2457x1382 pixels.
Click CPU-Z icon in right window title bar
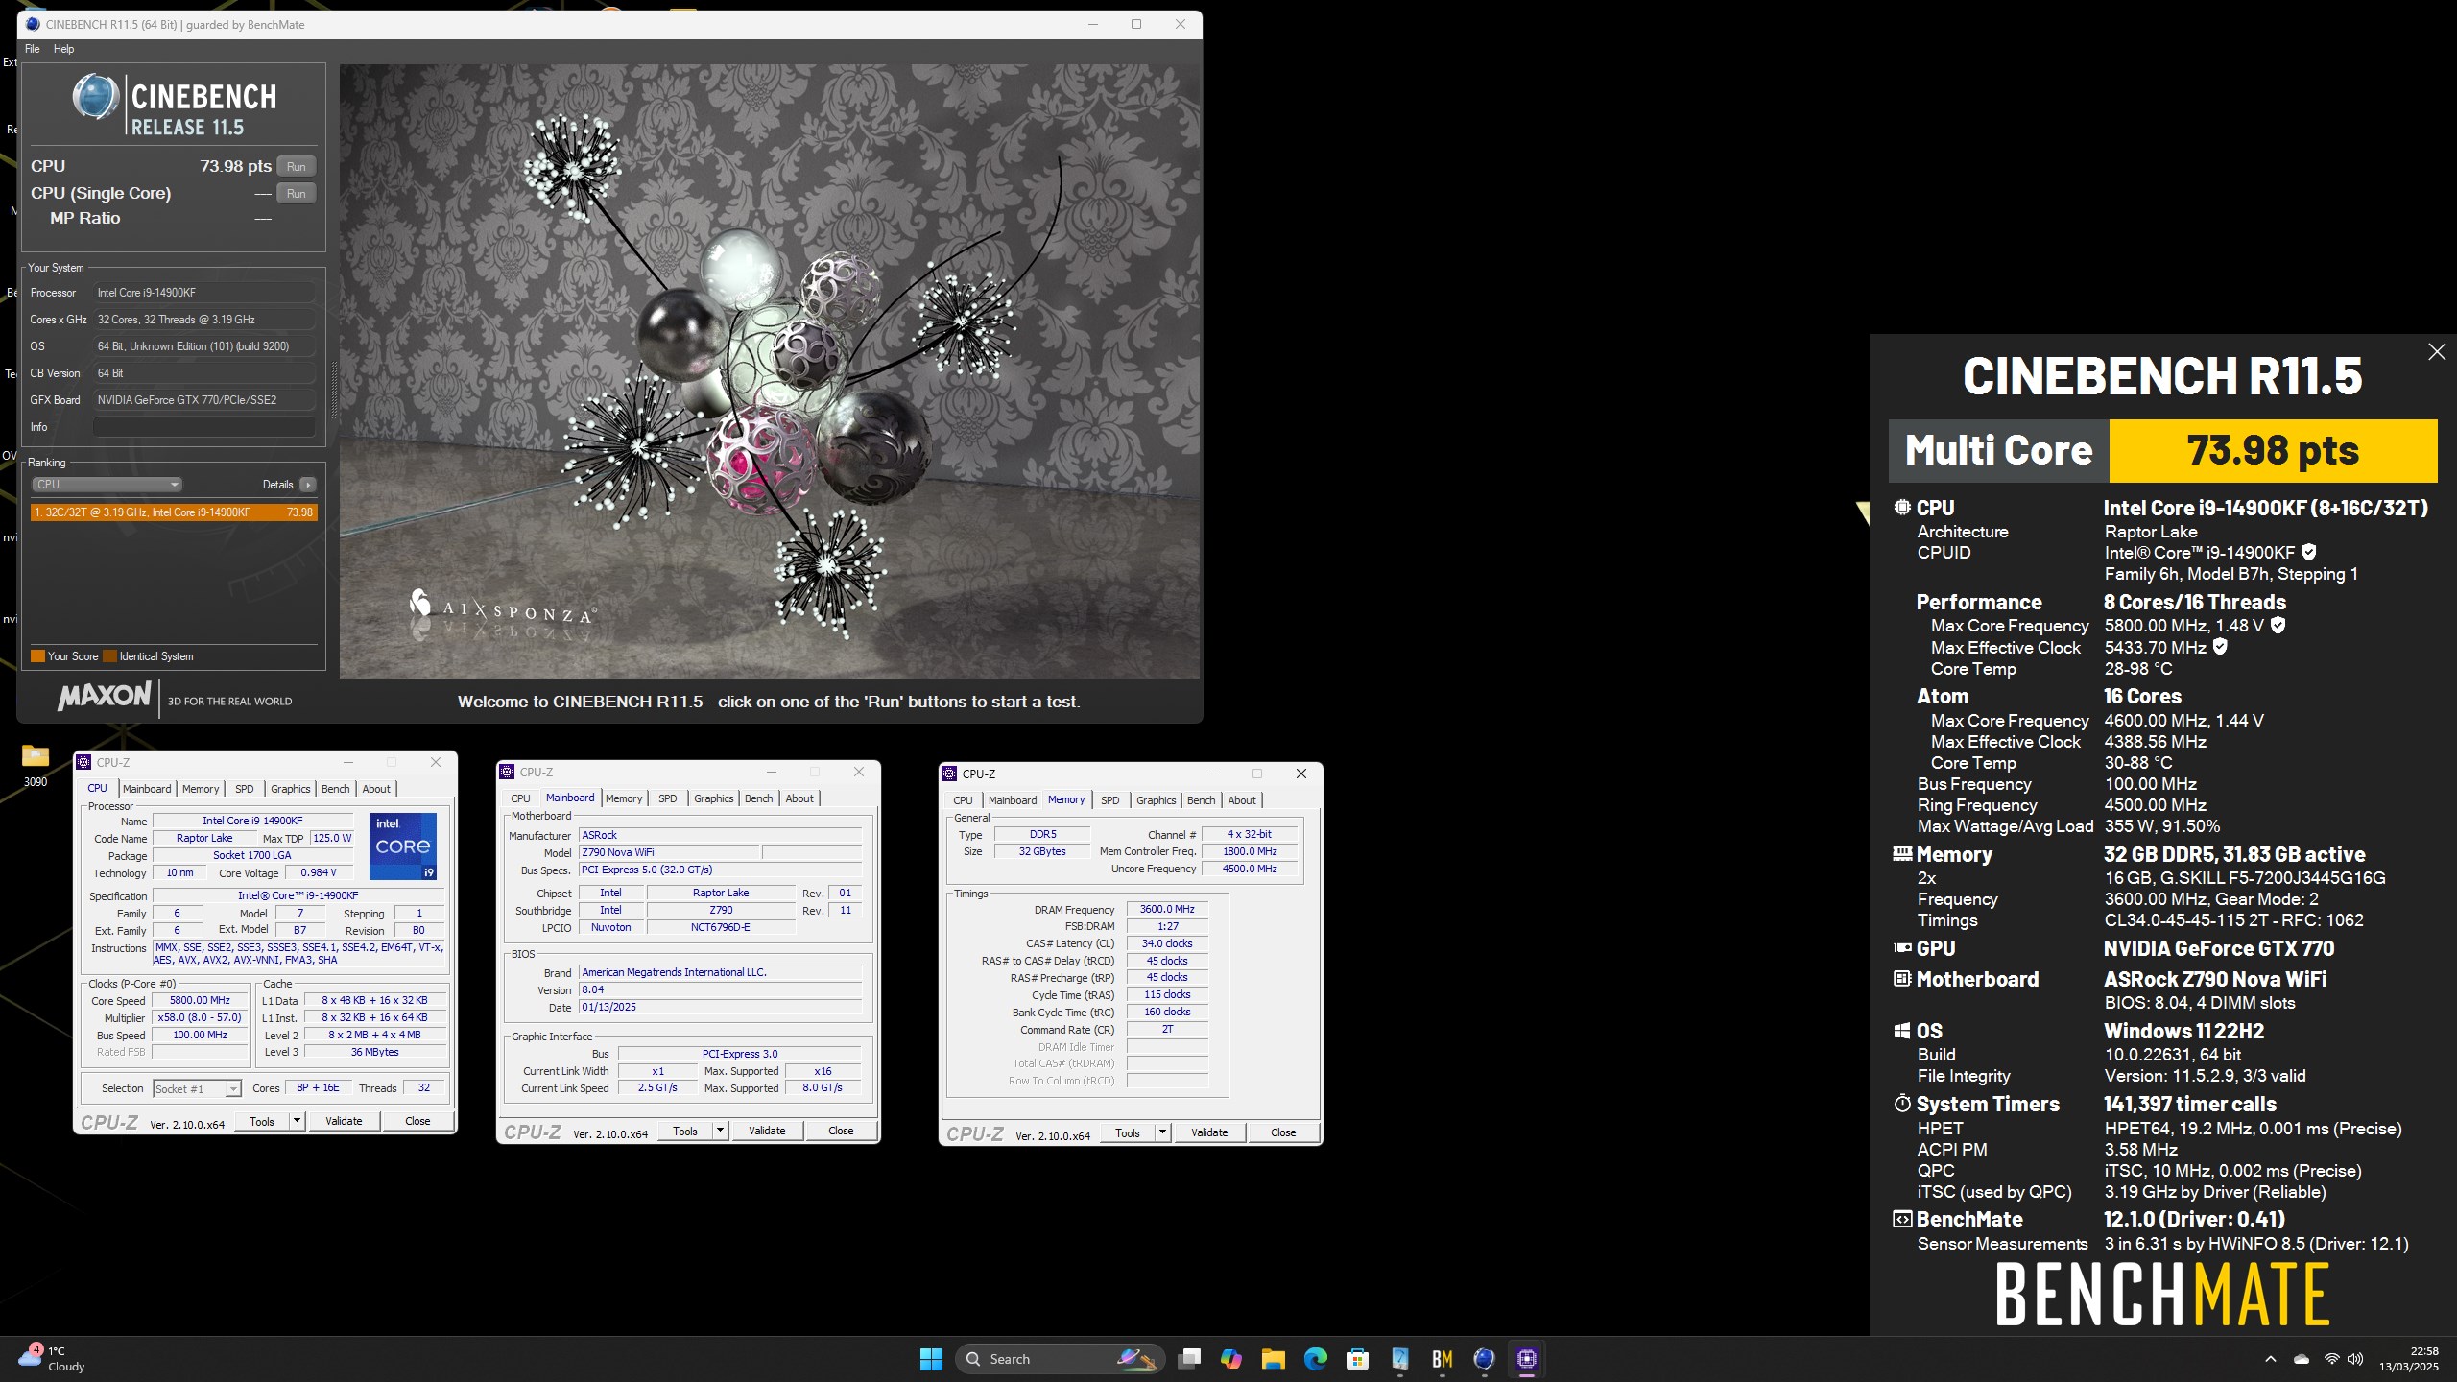click(950, 774)
